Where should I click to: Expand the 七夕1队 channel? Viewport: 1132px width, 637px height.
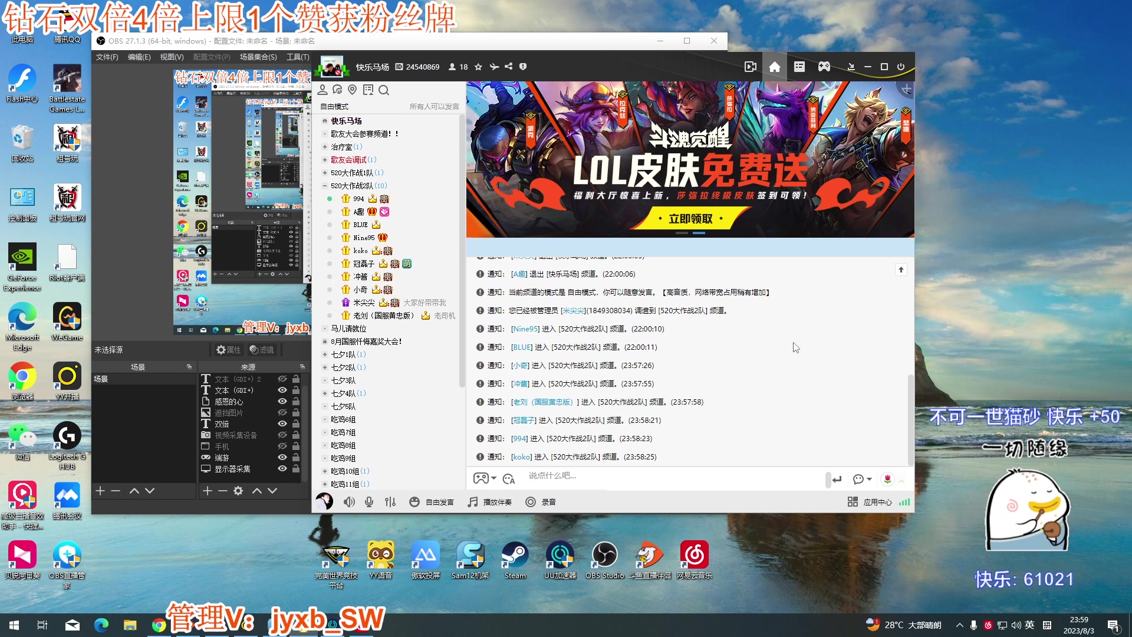pos(324,354)
